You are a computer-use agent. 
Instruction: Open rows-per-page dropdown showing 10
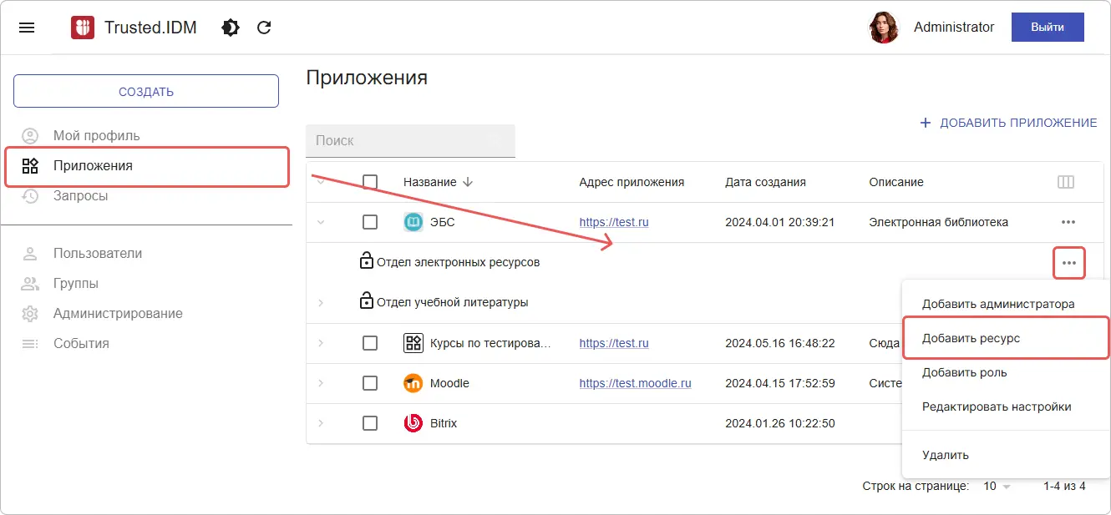click(997, 486)
